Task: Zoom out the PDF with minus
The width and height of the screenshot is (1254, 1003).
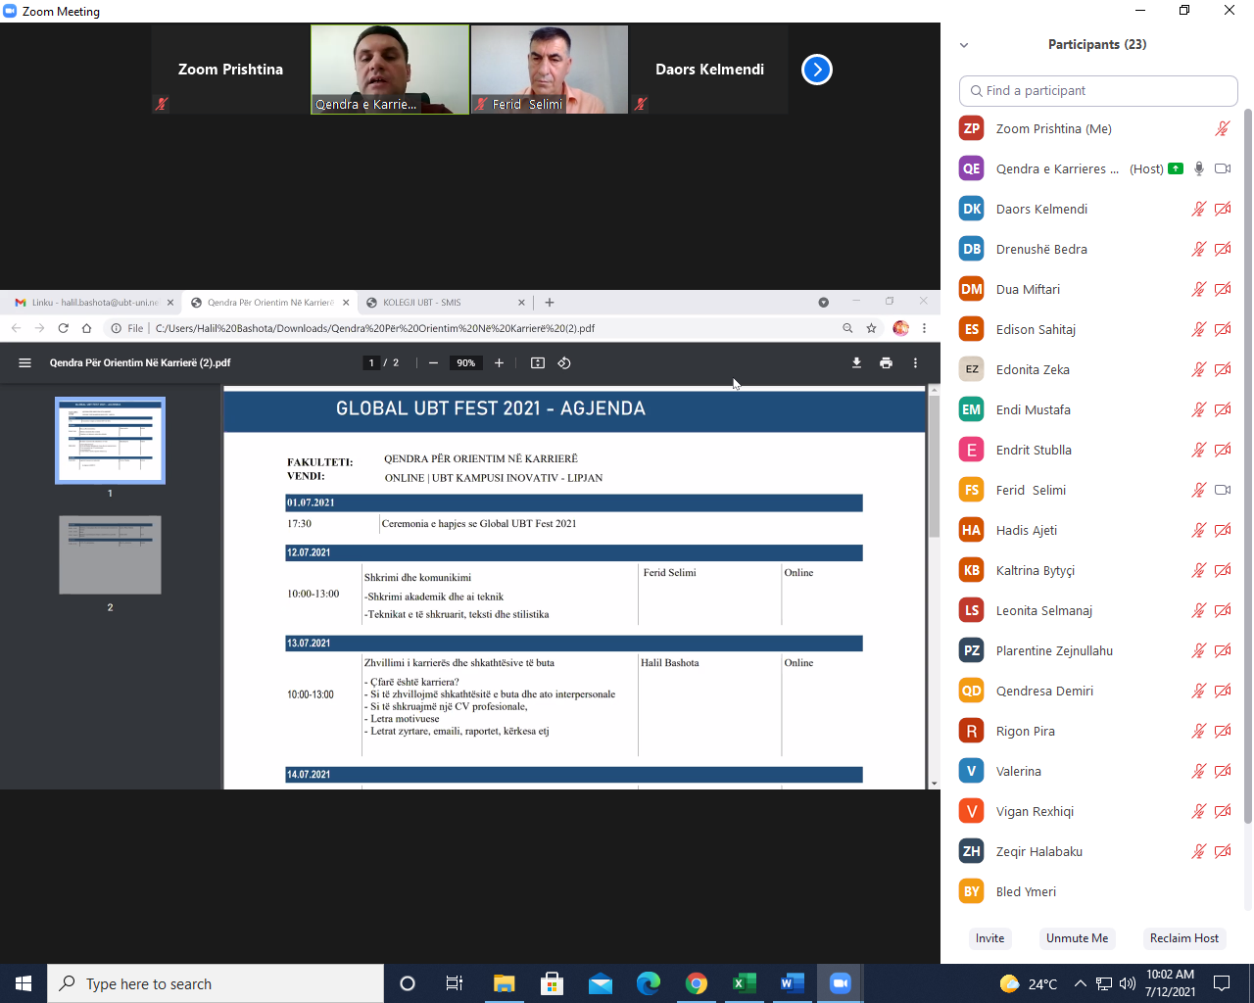Action: click(433, 362)
